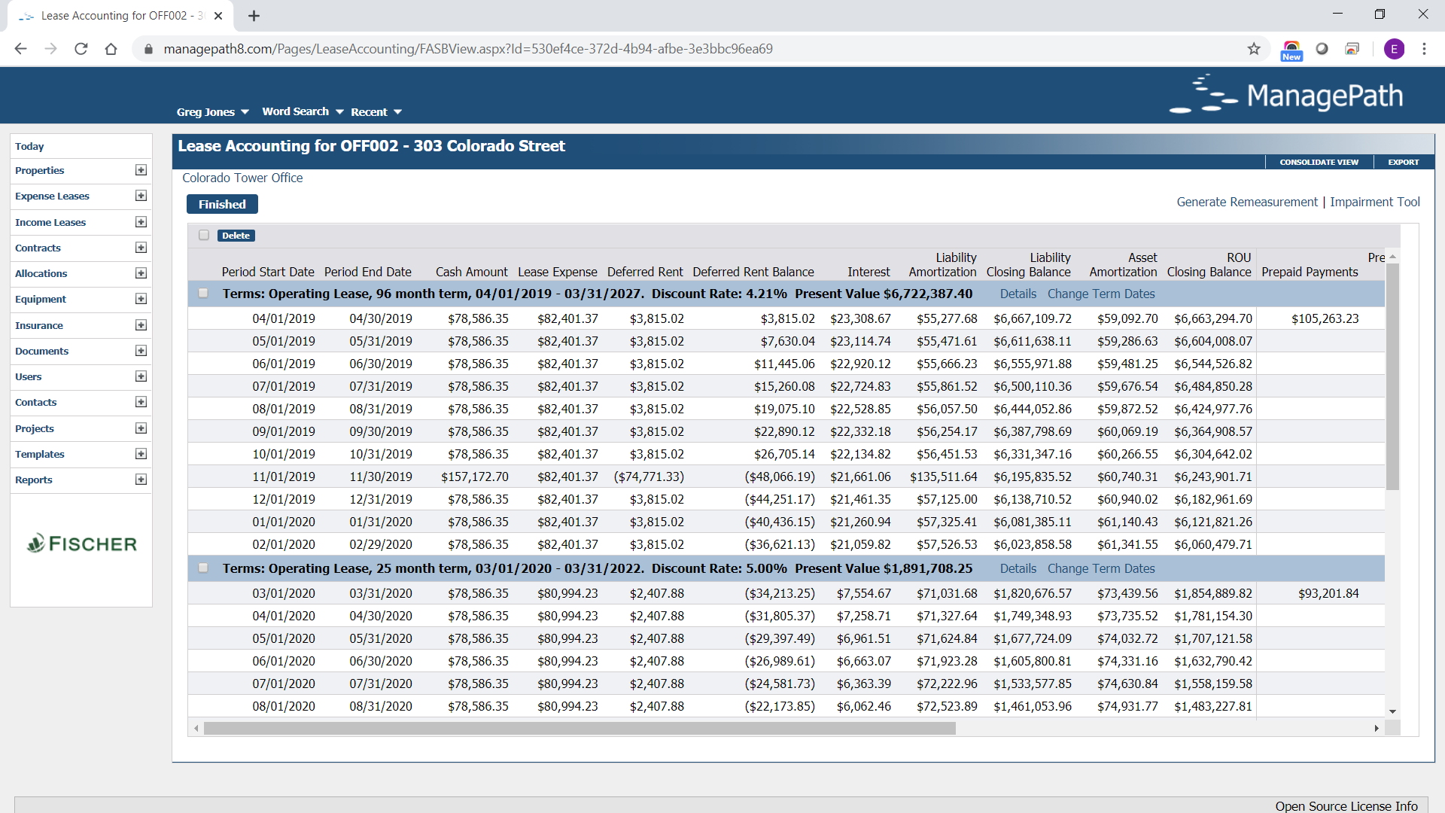Click the plus icon beside Expense Leases
Image resolution: width=1445 pixels, height=813 pixels.
(x=141, y=196)
